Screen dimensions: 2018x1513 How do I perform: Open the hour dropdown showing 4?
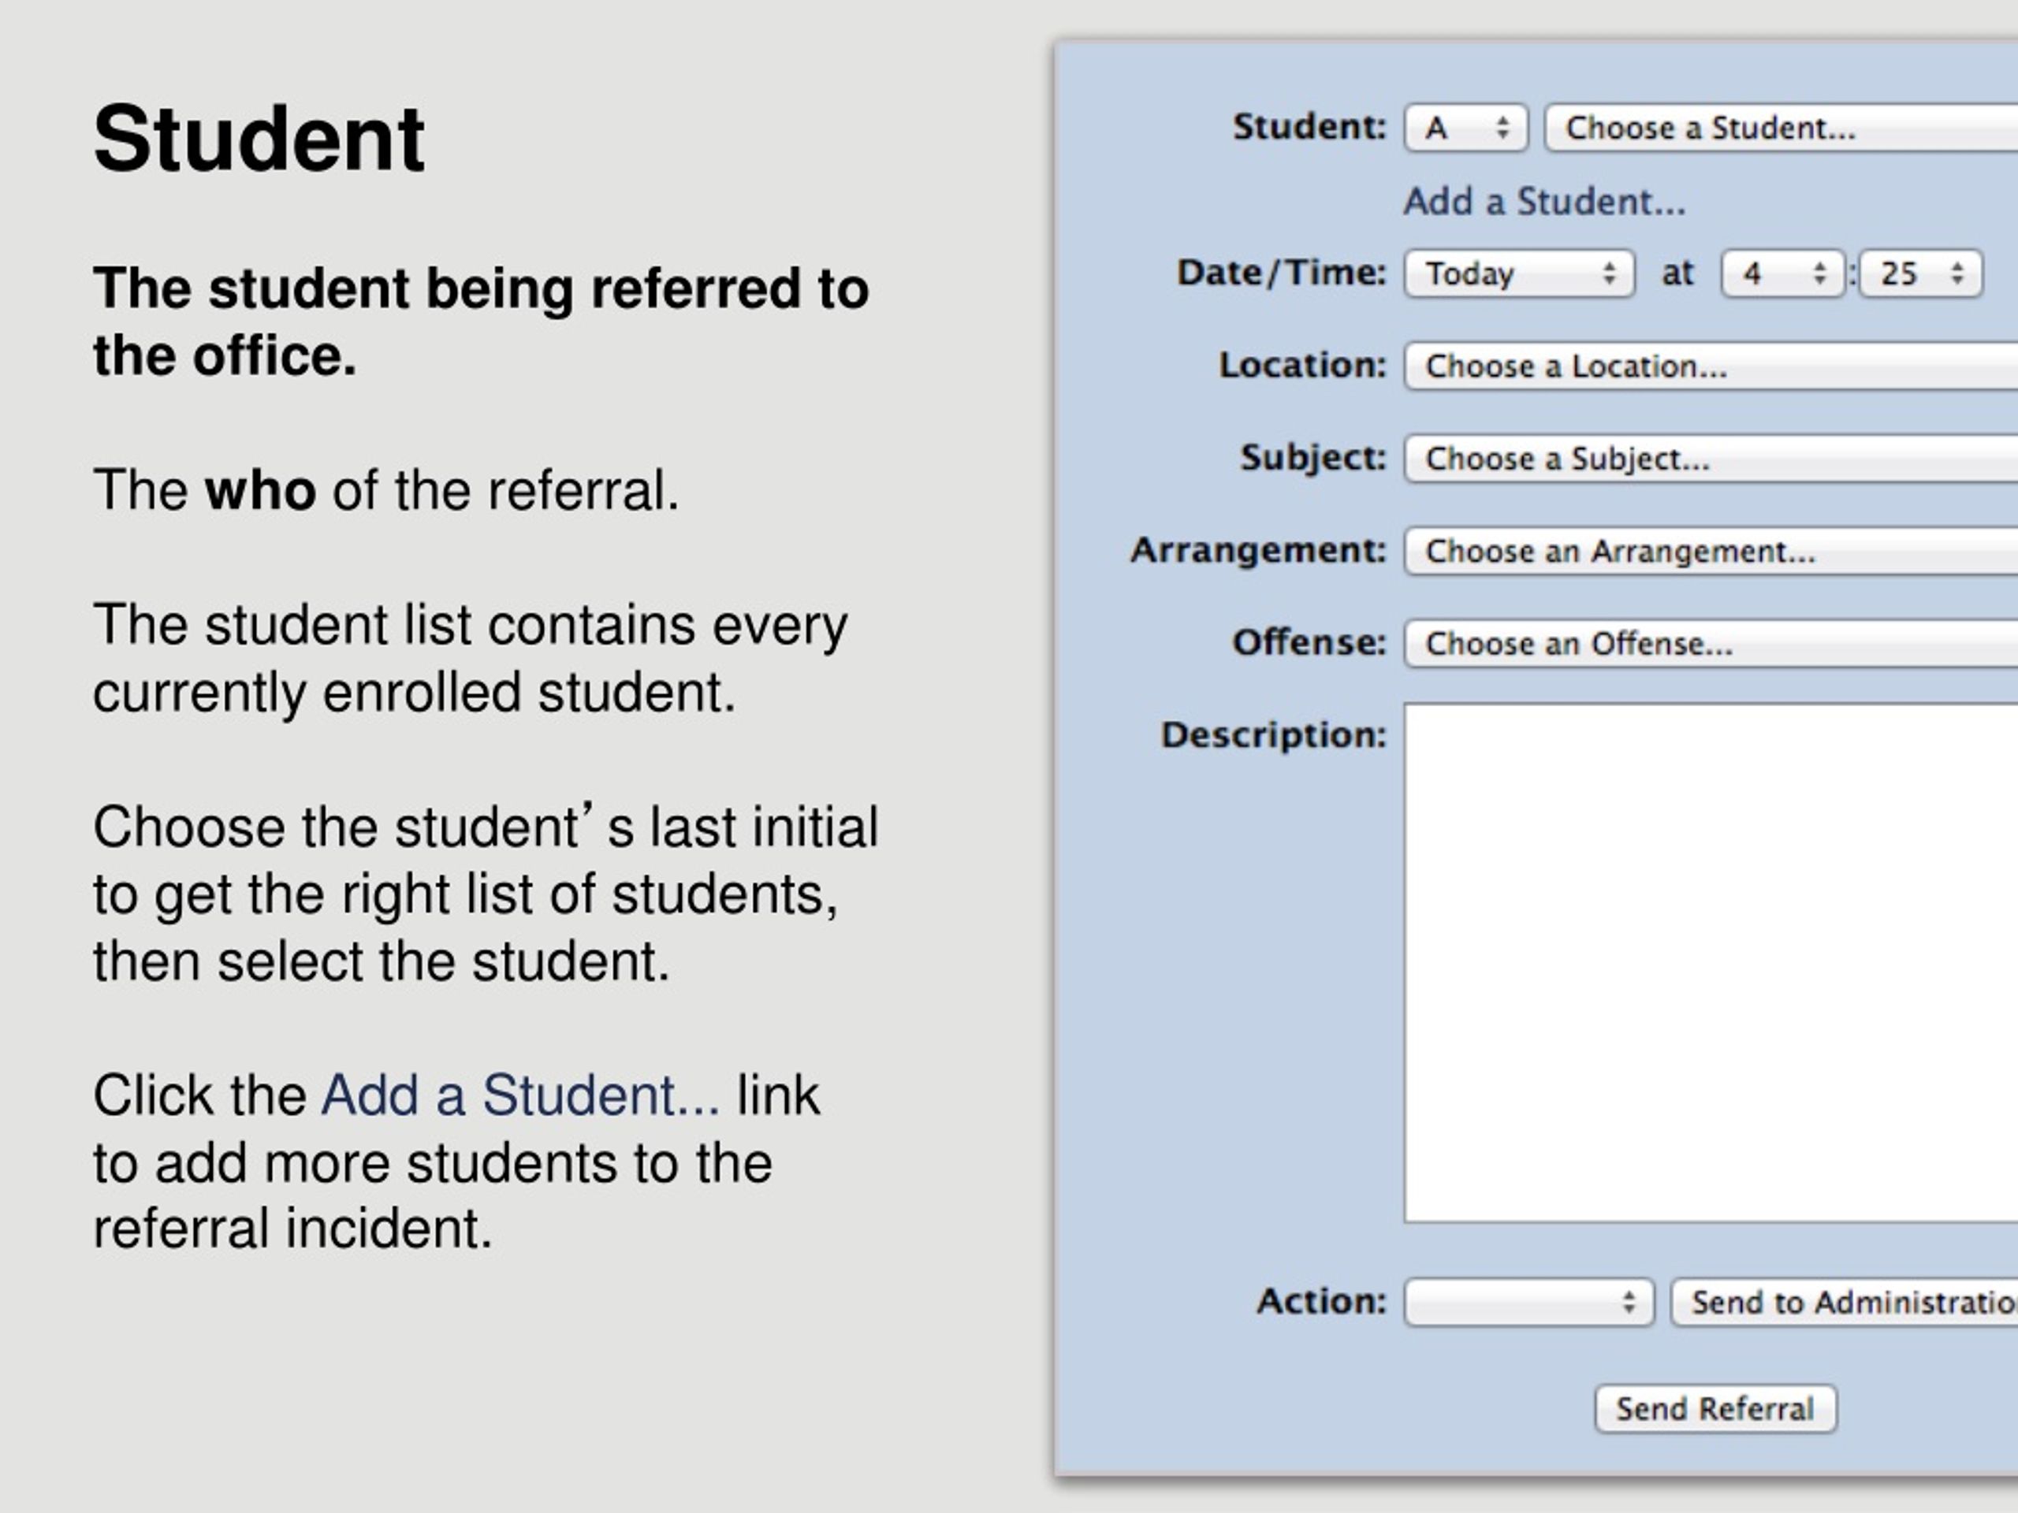click(1782, 273)
